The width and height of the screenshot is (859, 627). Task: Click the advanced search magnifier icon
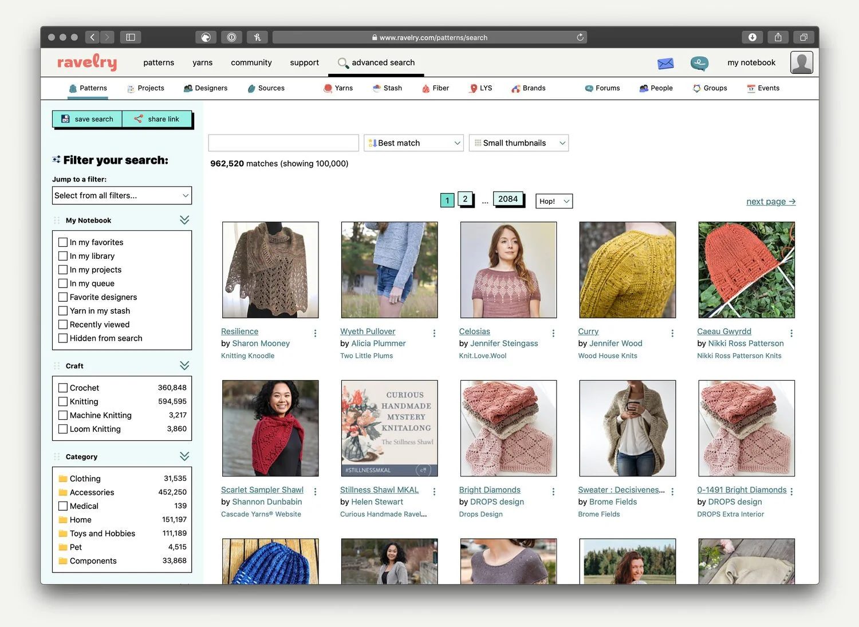343,63
